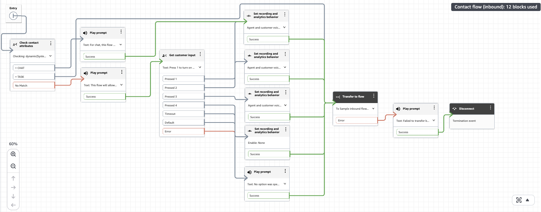Zoom out of the flow canvas
Screen dimensions: 541x212
tap(13, 166)
